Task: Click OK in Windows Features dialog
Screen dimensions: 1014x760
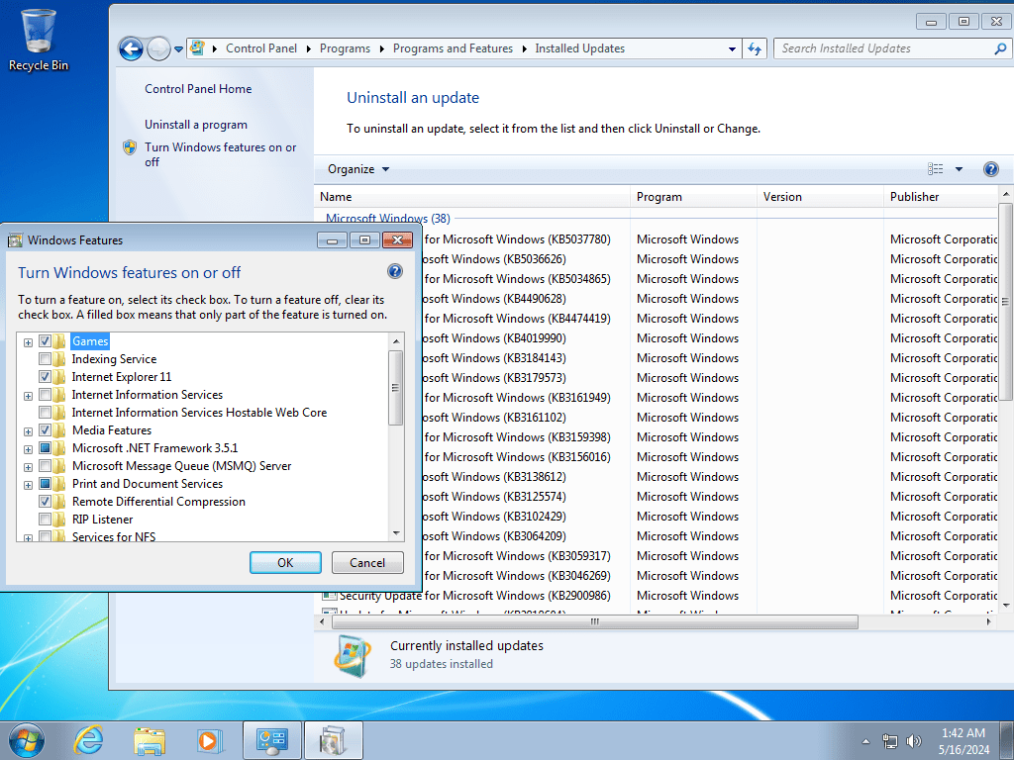Action: 285,563
